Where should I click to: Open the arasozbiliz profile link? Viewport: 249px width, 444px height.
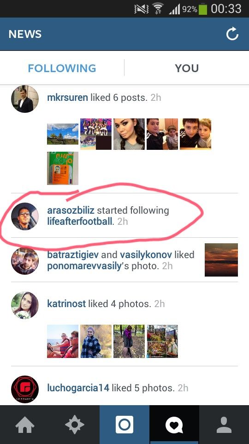pyautogui.click(x=71, y=210)
